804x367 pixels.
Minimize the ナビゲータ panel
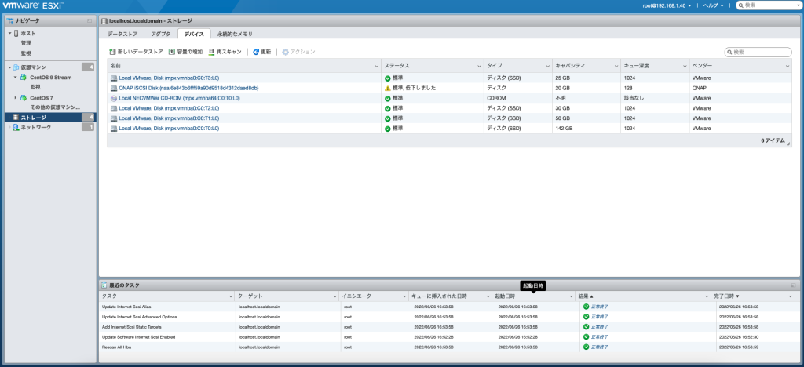(x=89, y=20)
